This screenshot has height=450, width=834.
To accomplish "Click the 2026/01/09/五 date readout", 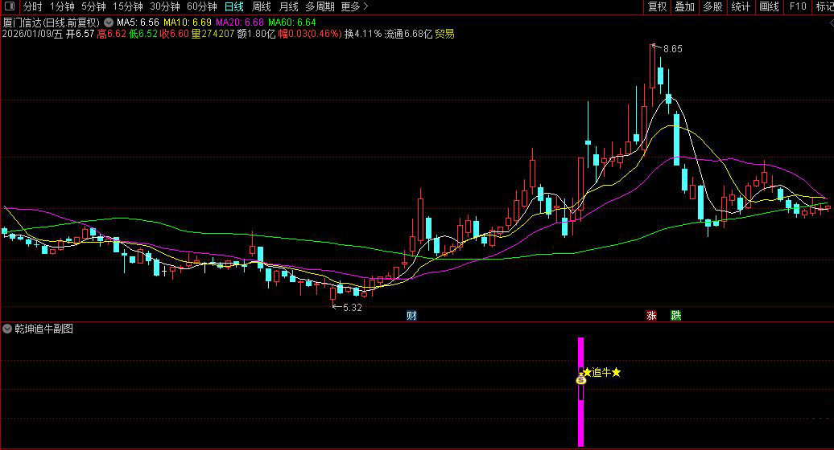I will (32, 34).
